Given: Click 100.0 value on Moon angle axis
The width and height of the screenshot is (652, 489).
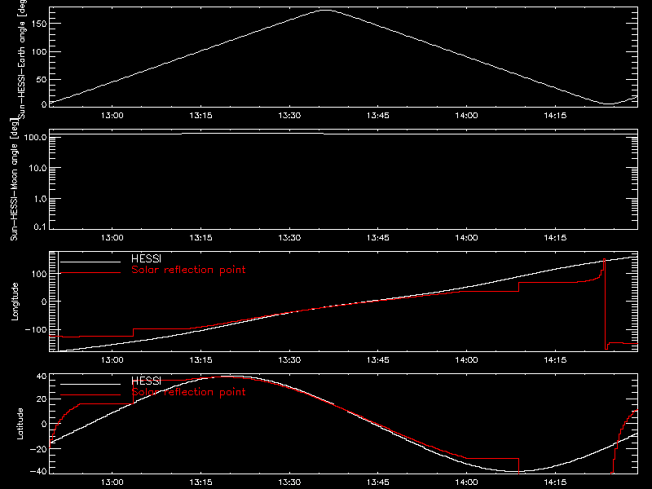Looking at the screenshot, I should pyautogui.click(x=36, y=137).
